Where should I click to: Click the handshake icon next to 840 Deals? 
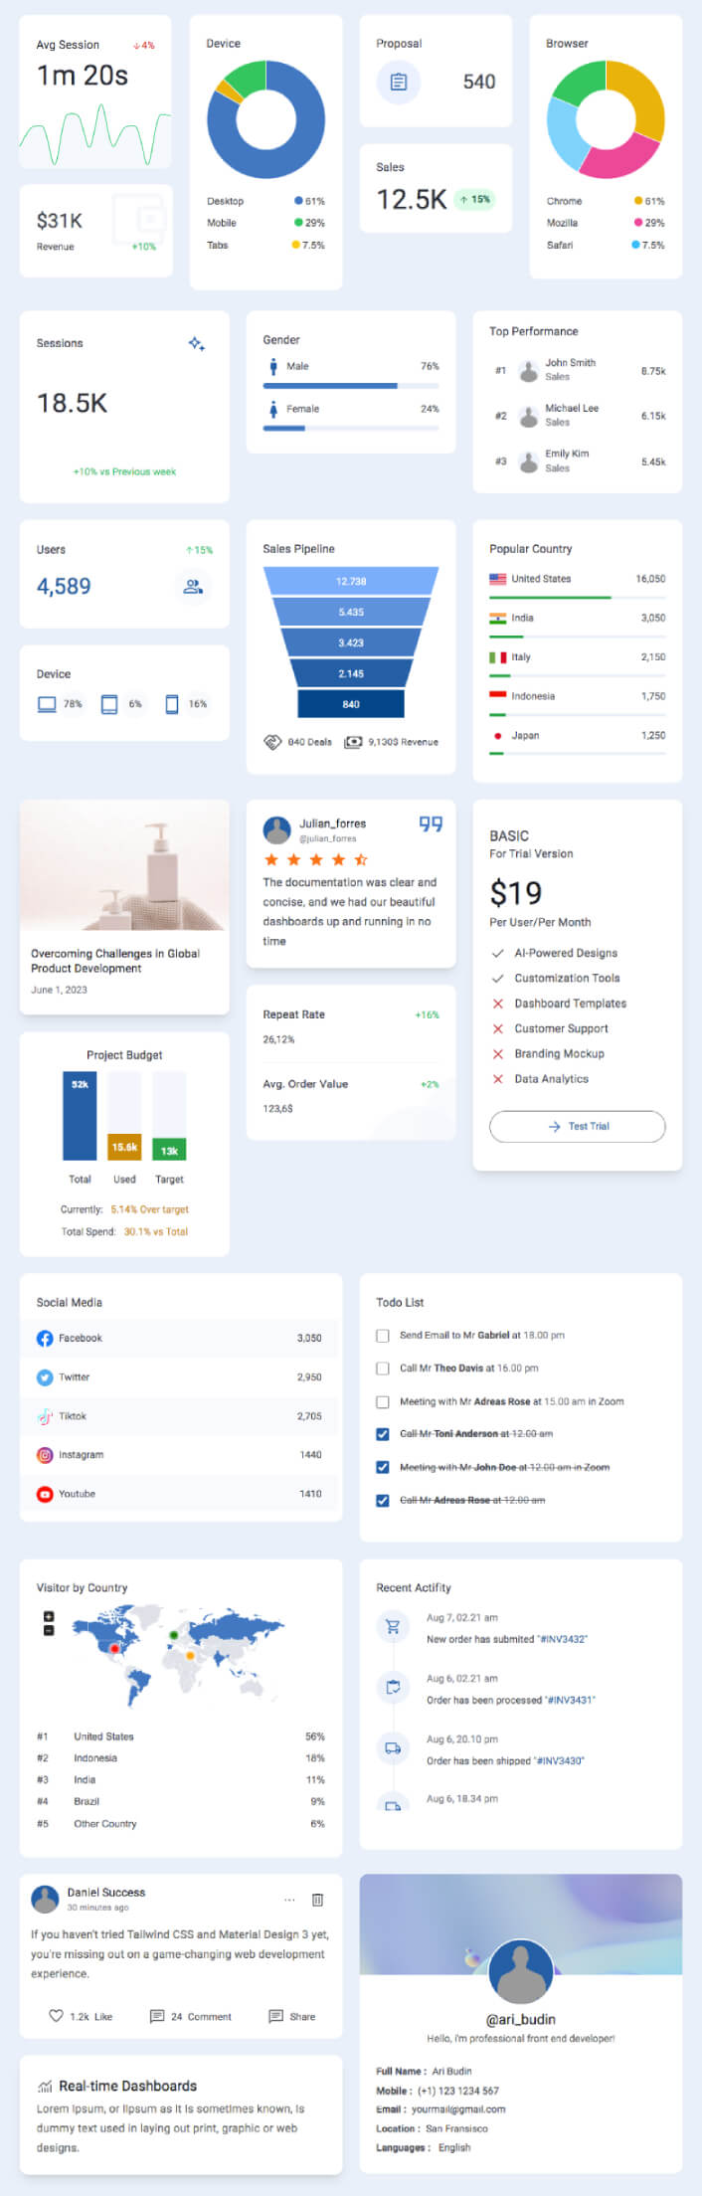[x=272, y=742]
